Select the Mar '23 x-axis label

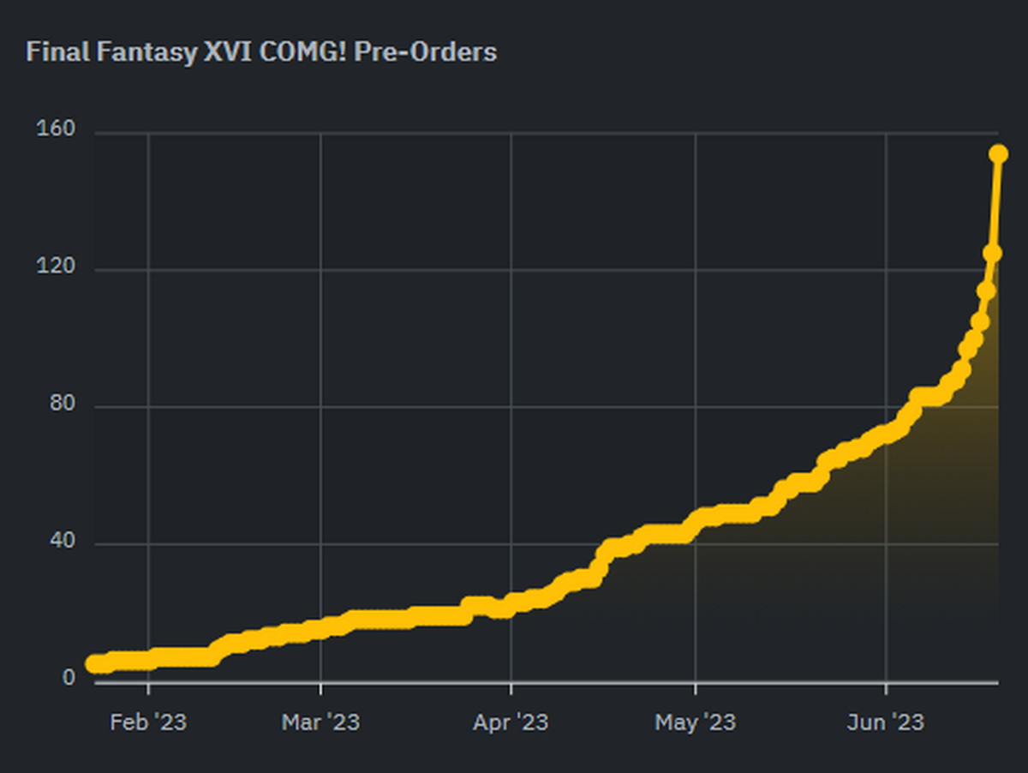(x=320, y=722)
